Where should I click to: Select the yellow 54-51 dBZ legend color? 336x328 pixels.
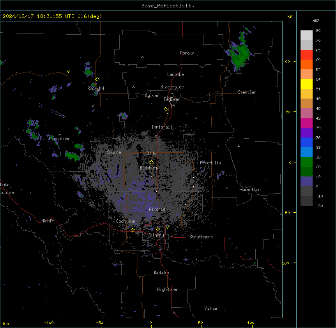(306, 84)
